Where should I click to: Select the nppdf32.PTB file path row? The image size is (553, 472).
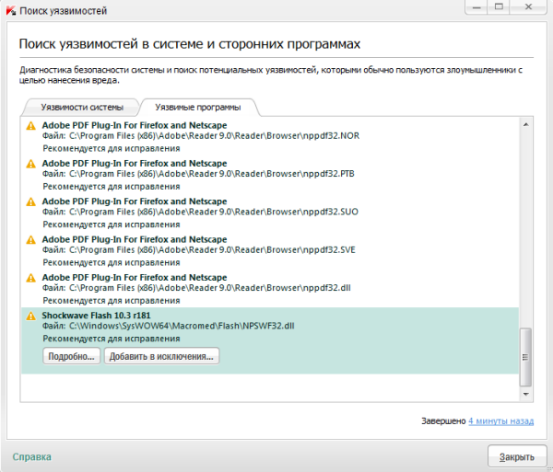coord(198,174)
